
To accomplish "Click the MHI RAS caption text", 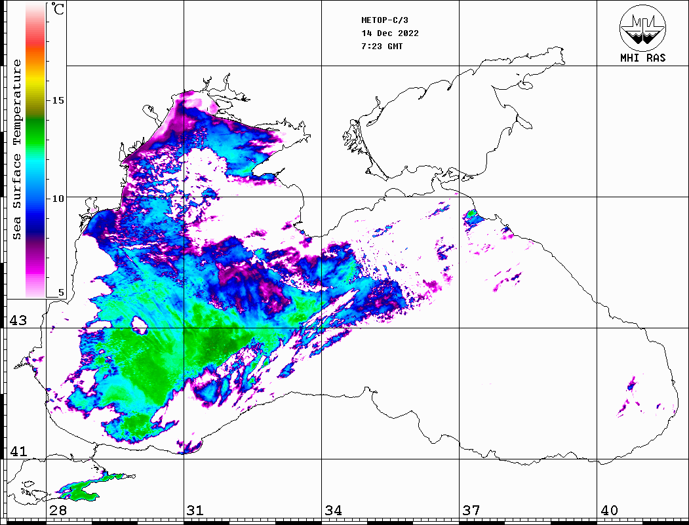I will 642,58.
